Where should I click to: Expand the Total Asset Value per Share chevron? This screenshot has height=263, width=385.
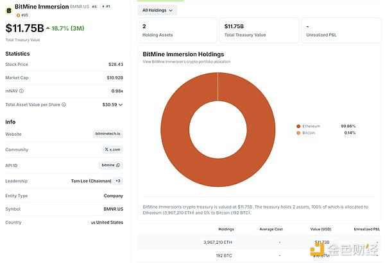point(121,104)
